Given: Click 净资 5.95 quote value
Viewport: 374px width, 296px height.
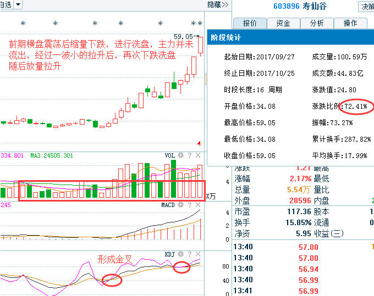Looking at the screenshot, I should point(304,233).
